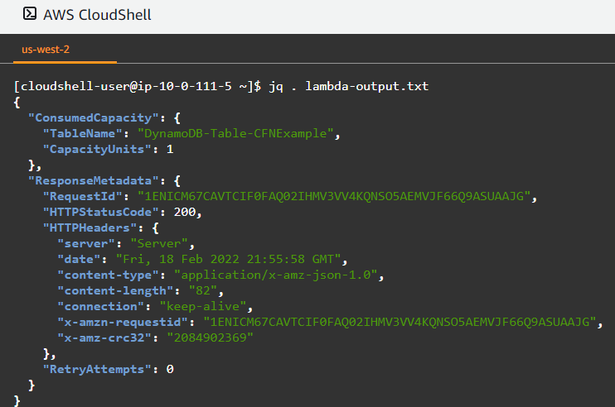
Task: Click the x-amzn-requestid header value
Action: coord(400,322)
